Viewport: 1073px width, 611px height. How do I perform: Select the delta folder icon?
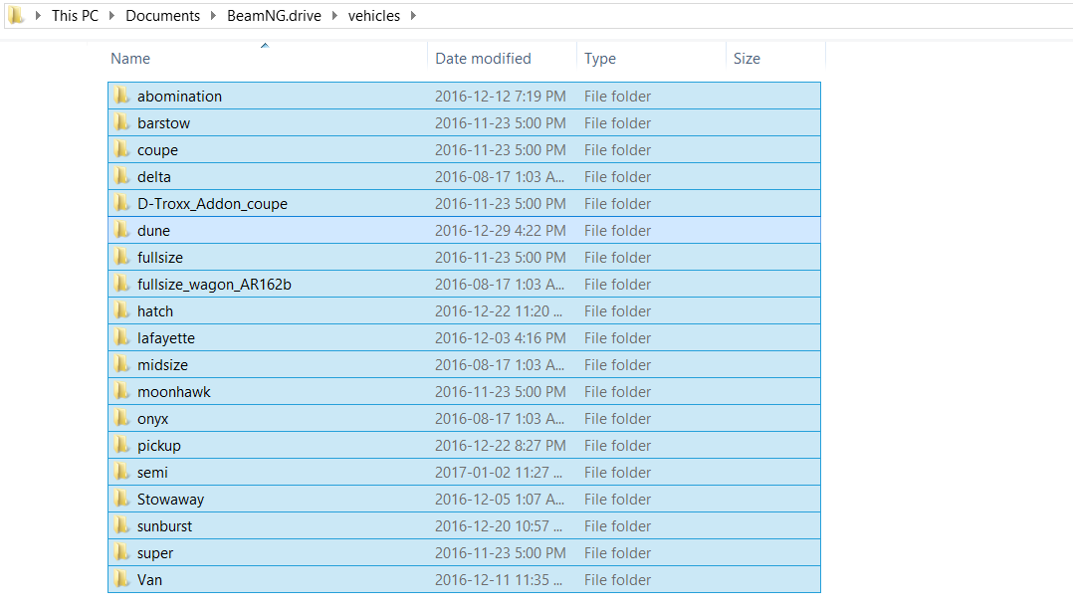click(121, 176)
